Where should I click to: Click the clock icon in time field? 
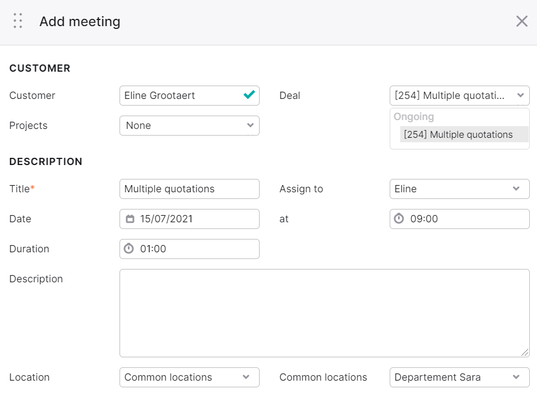399,218
